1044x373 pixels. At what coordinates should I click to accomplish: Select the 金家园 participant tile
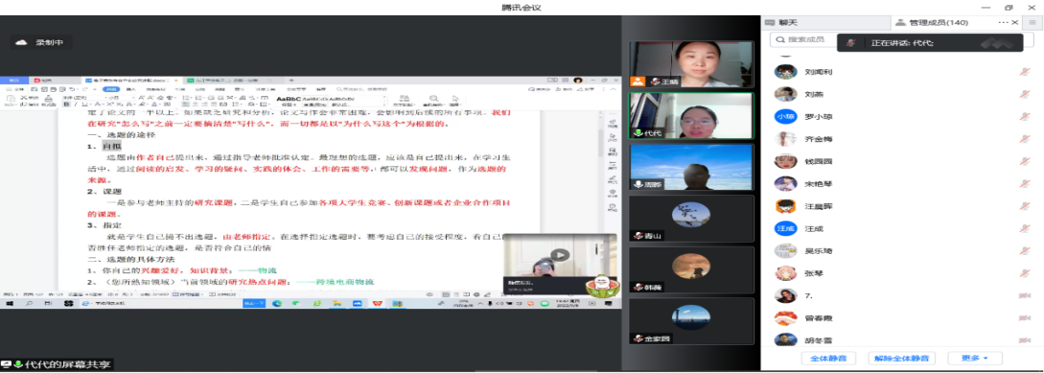tap(691, 320)
